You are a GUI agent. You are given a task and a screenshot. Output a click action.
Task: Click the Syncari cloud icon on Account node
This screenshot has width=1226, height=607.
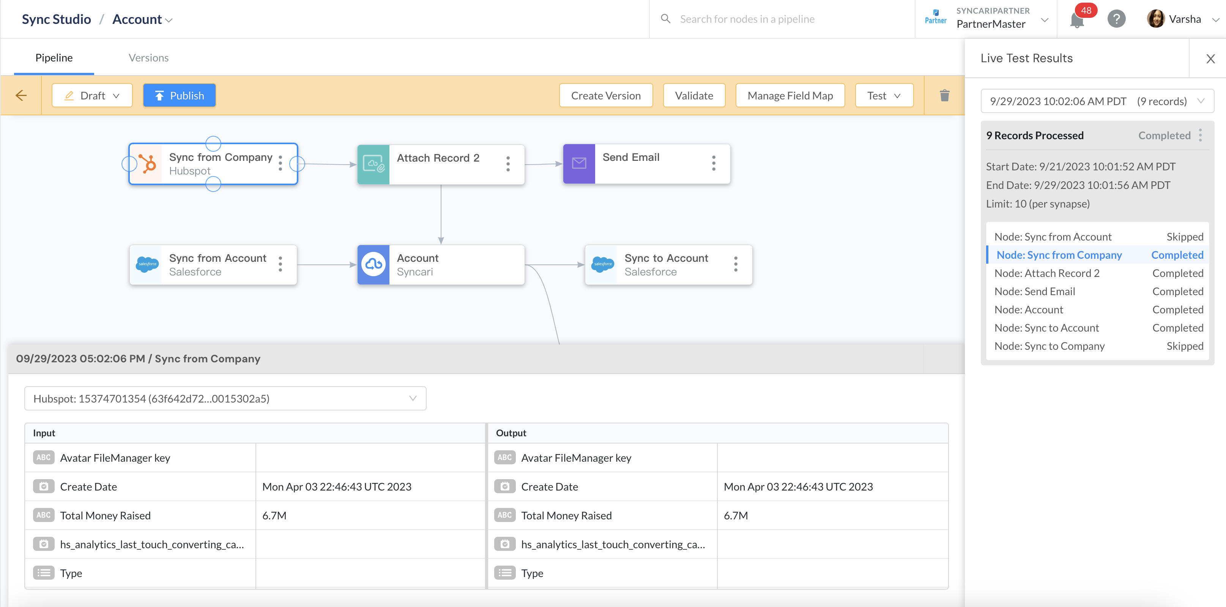coord(373,264)
